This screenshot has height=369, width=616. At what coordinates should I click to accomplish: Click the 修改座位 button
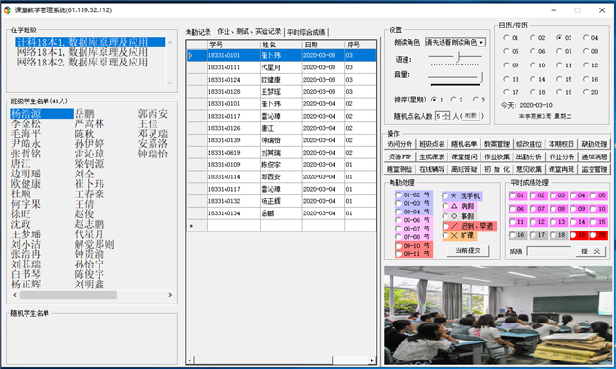(x=529, y=144)
